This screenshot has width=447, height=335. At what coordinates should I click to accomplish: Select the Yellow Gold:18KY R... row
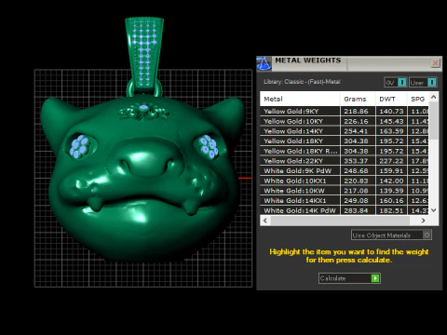pos(345,151)
